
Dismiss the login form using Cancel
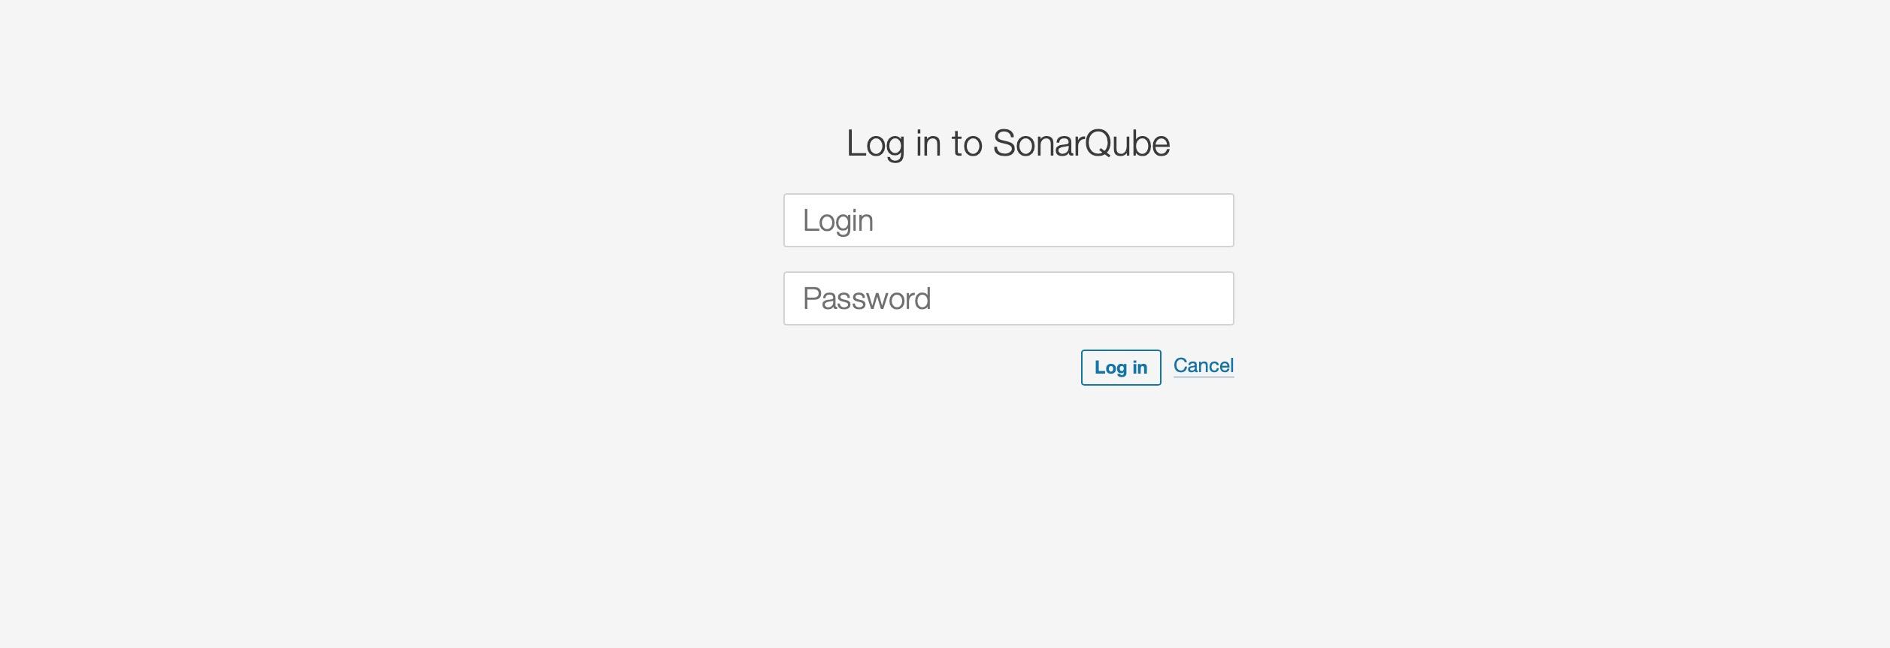pyautogui.click(x=1204, y=366)
